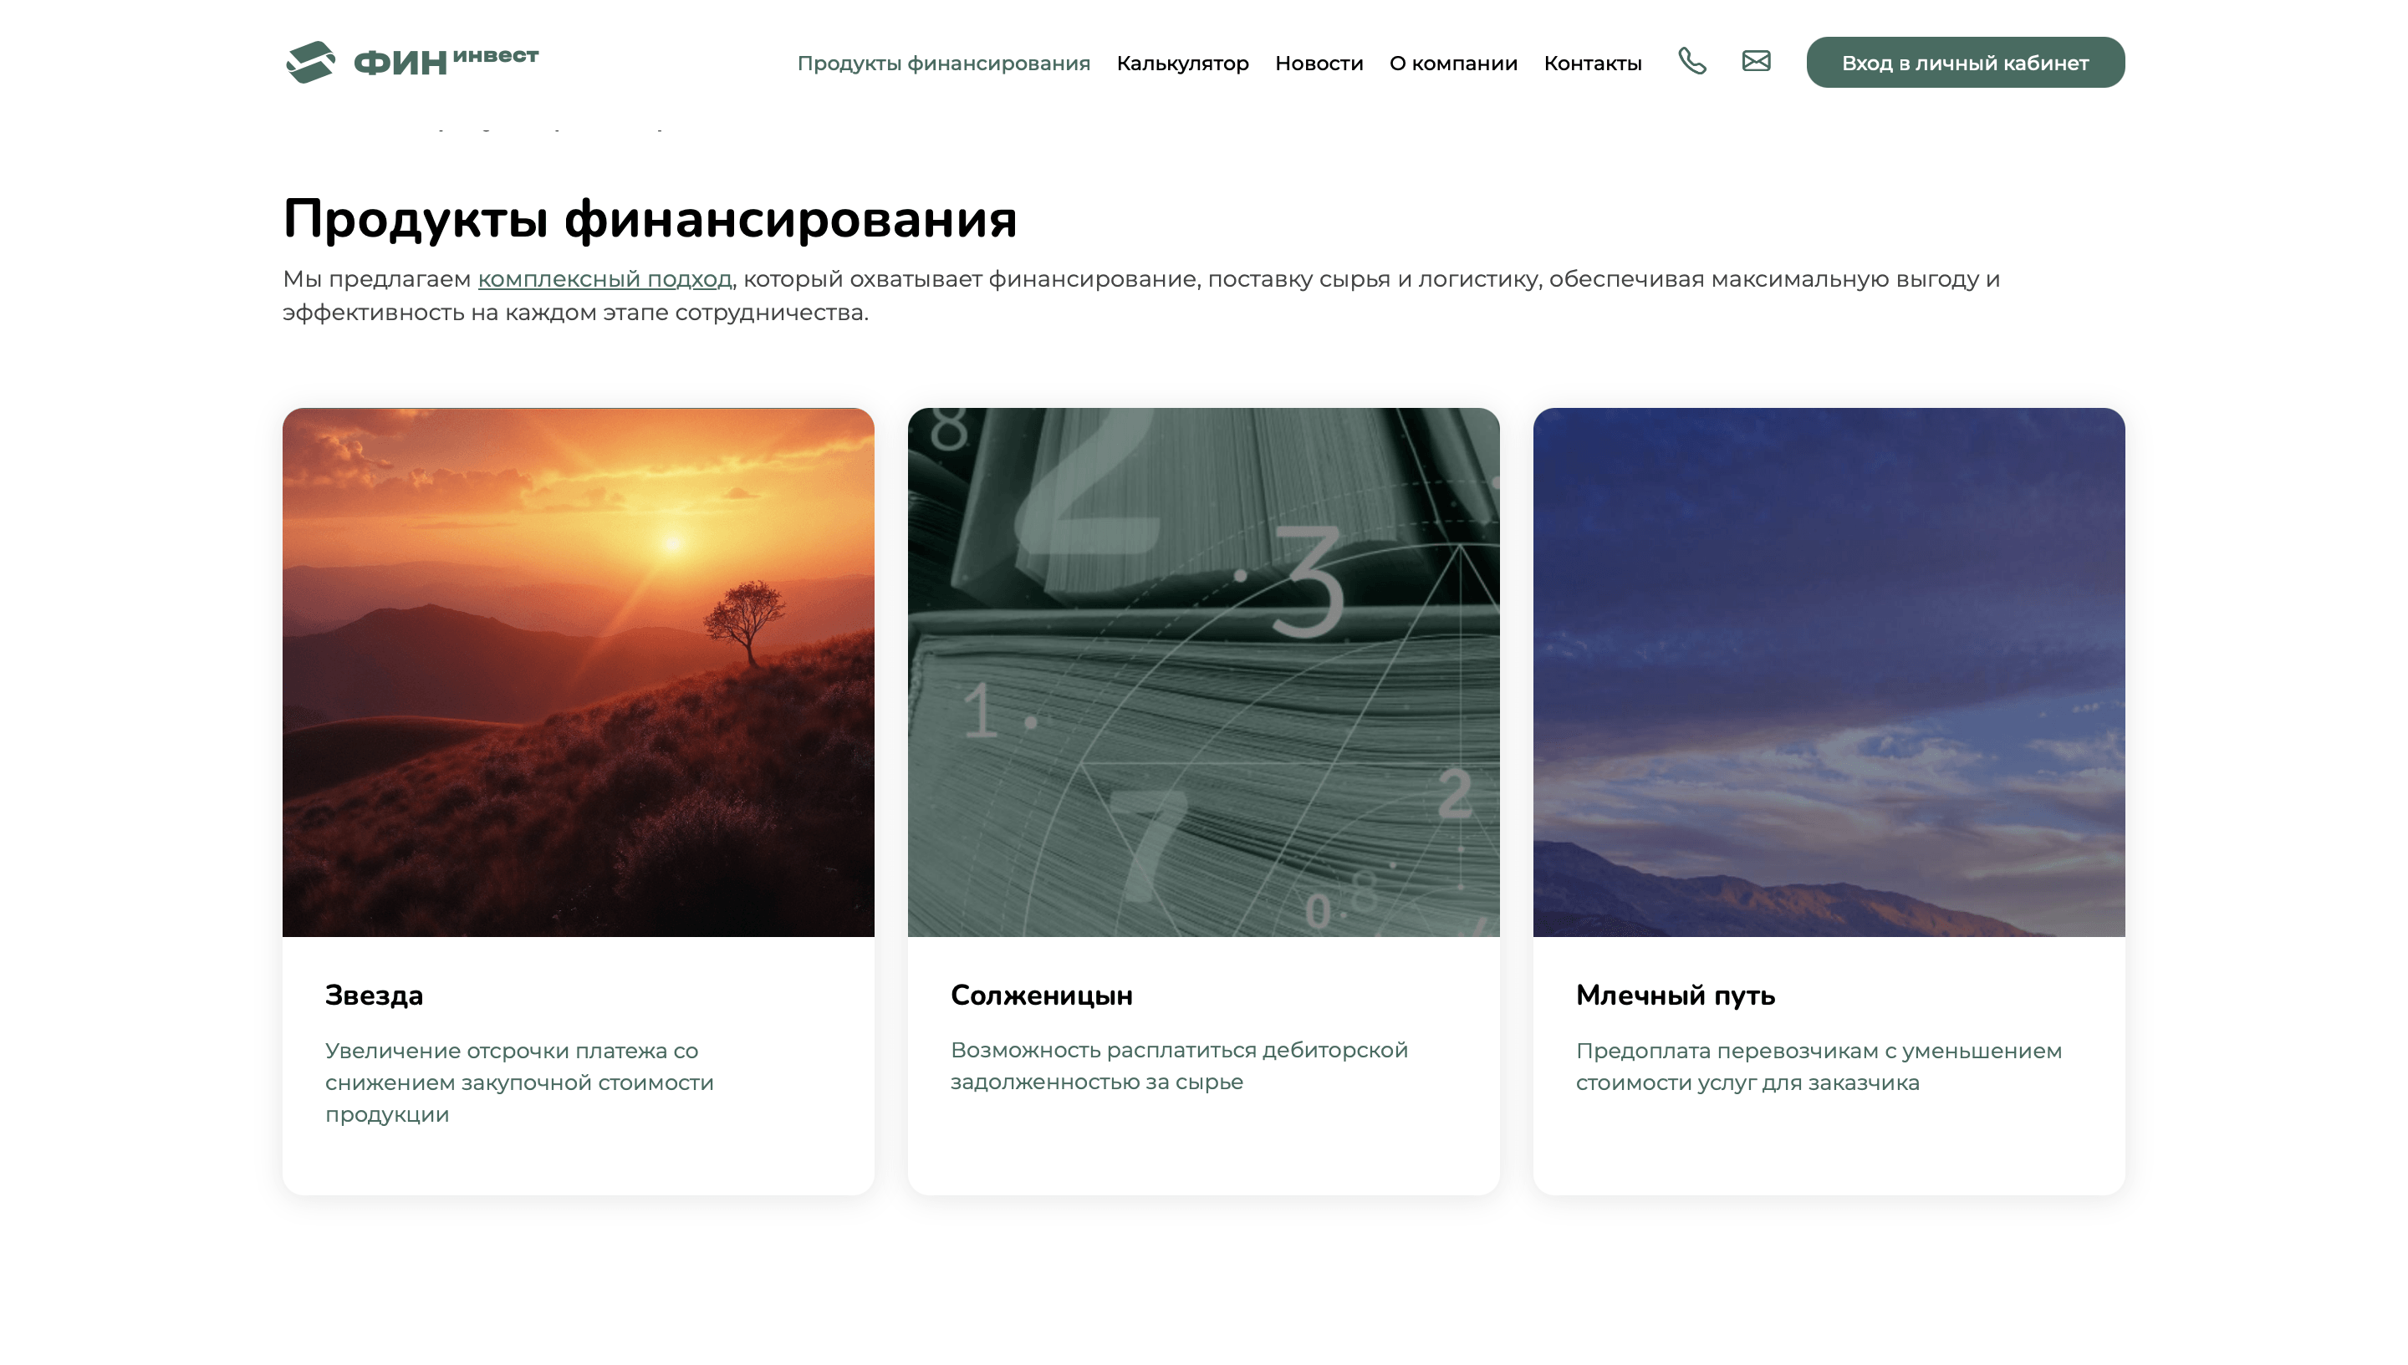Click the envelope email icon in header
2408x1365 pixels.
pos(1755,62)
